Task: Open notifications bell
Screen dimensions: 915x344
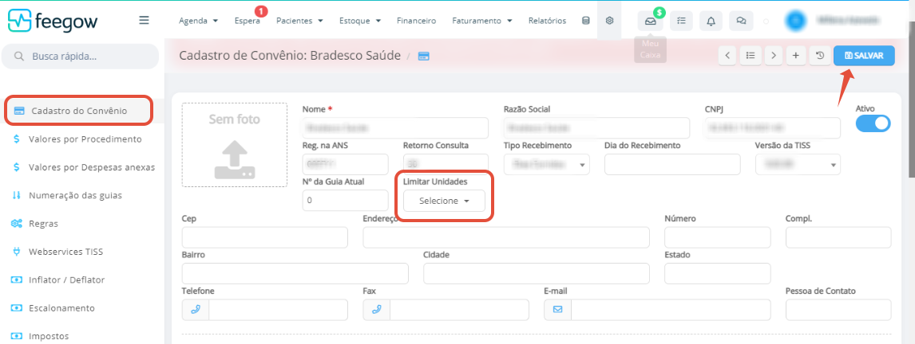Action: pyautogui.click(x=711, y=21)
